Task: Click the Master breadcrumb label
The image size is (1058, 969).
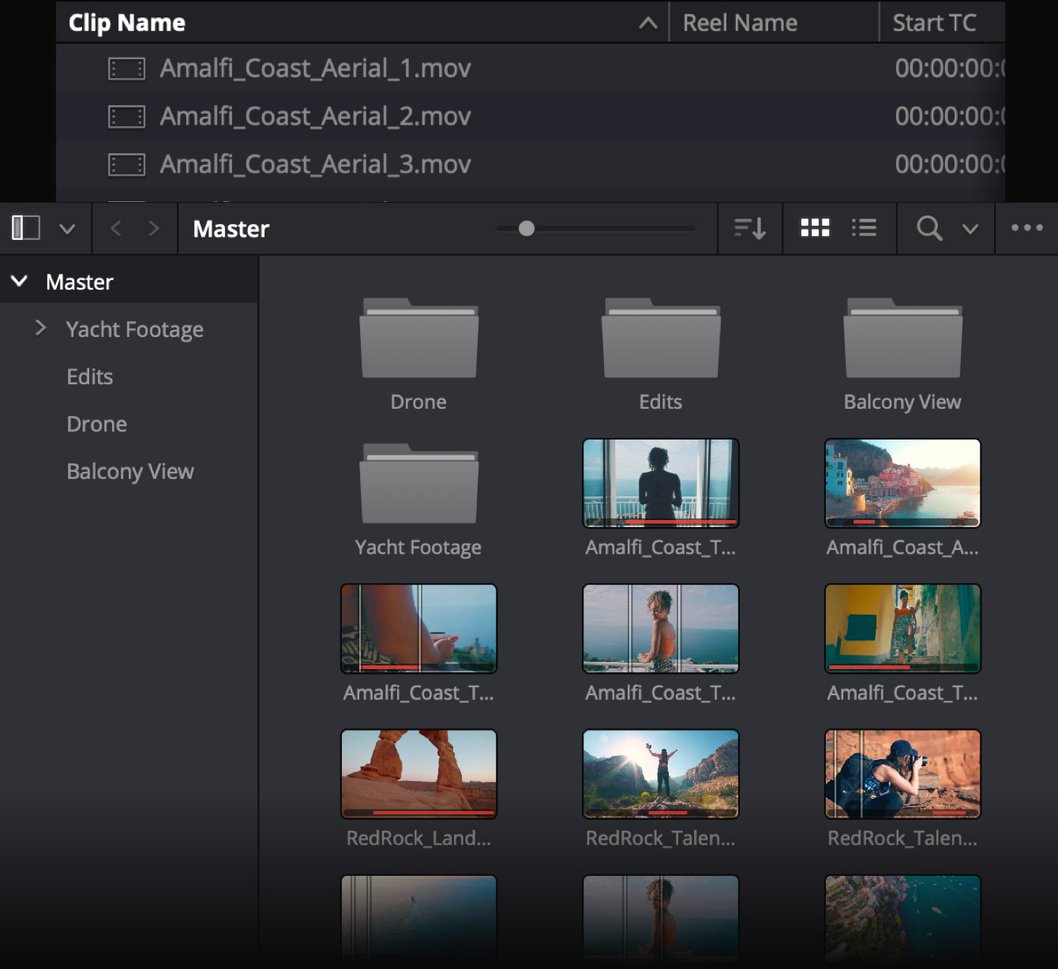Action: pyautogui.click(x=231, y=229)
